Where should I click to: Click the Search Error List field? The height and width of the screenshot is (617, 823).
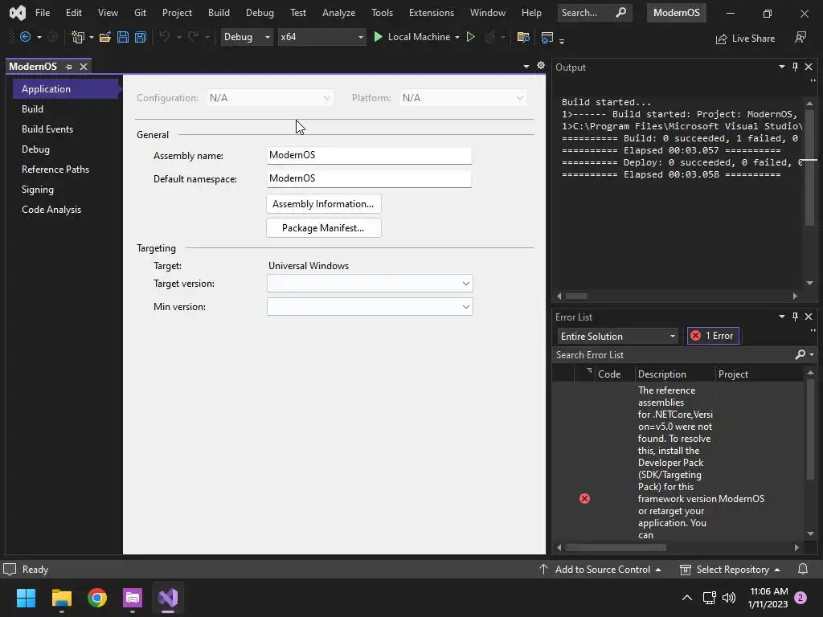coord(674,355)
